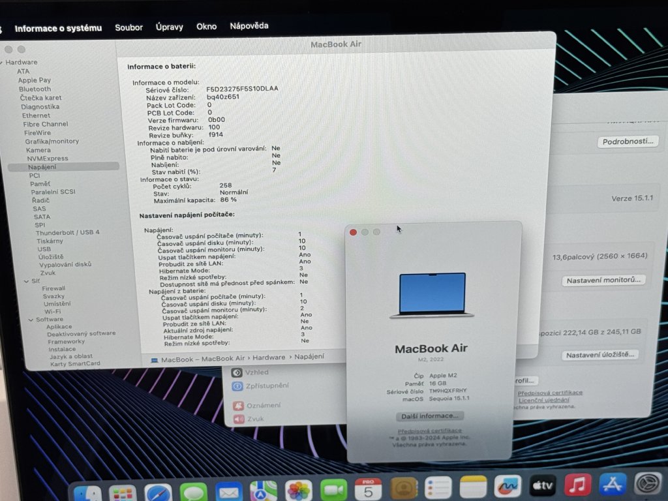Click MacBook – MacBook Air in path bar
The width and height of the screenshot is (668, 501).
click(x=203, y=359)
